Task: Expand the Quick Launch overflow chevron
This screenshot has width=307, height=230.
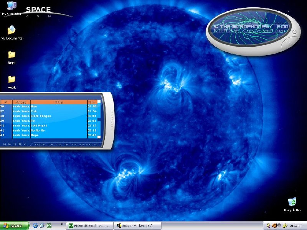Action: (62, 224)
